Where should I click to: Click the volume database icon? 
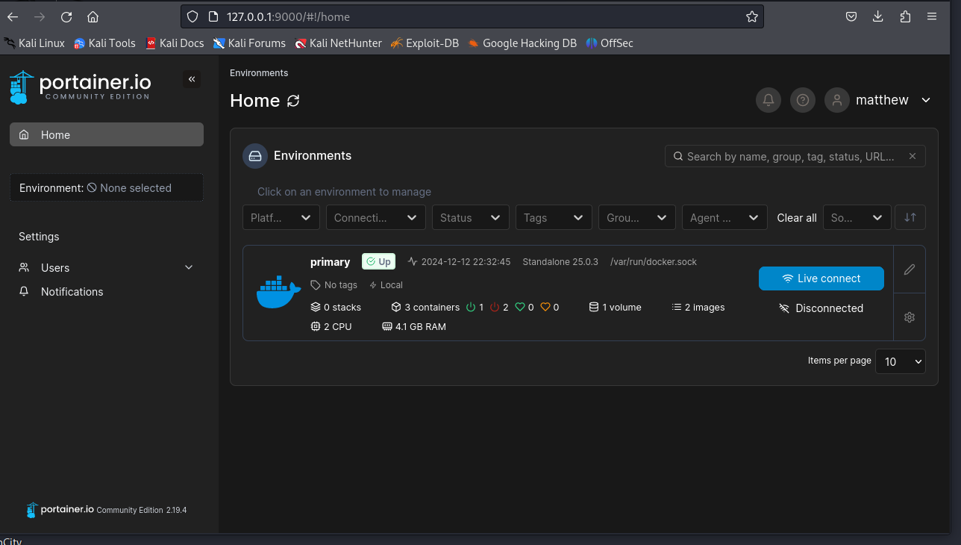(594, 307)
